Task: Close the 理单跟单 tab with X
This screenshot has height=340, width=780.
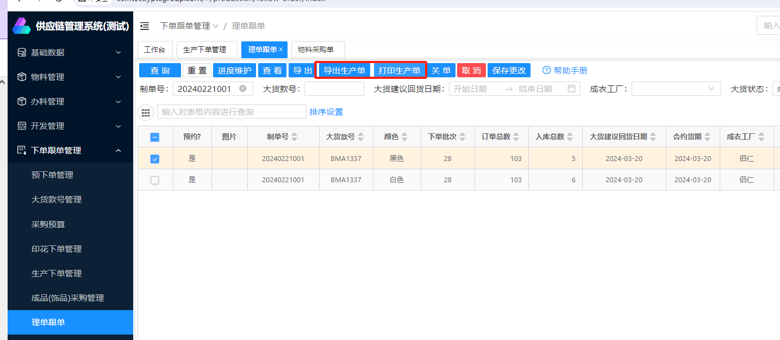Action: [x=281, y=50]
